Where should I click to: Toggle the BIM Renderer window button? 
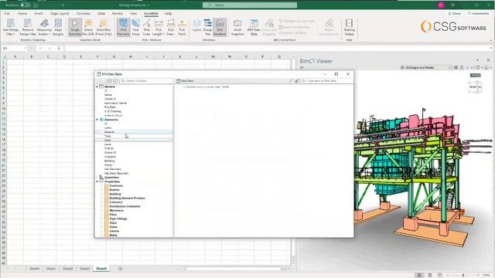point(220,27)
